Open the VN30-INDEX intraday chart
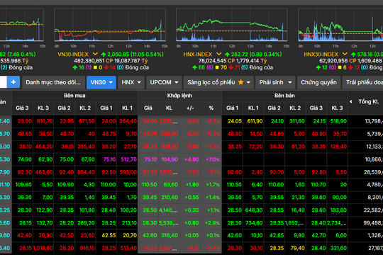The width and height of the screenshot is (383, 255). click(x=110, y=25)
